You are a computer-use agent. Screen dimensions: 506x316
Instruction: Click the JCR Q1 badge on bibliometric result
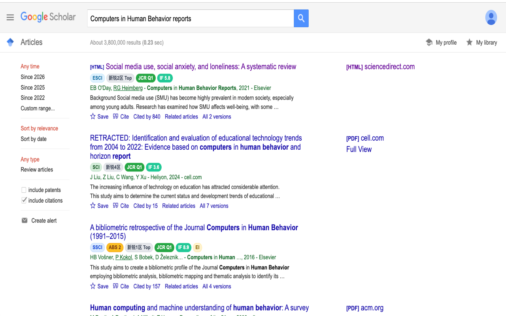164,247
